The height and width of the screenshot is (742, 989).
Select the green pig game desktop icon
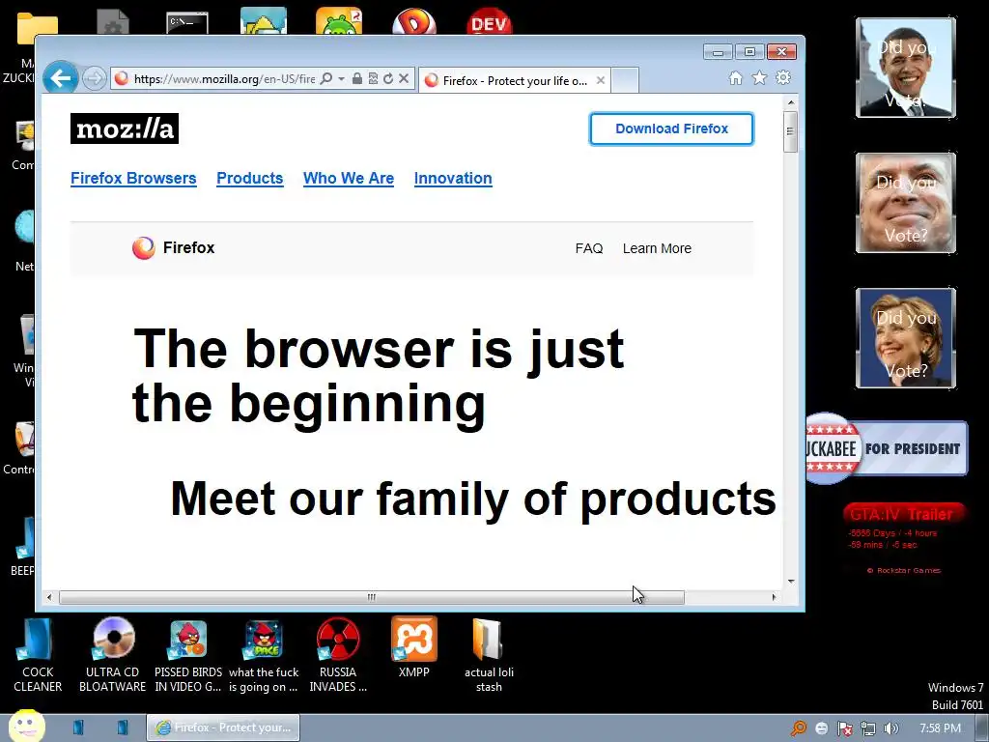tap(339, 21)
